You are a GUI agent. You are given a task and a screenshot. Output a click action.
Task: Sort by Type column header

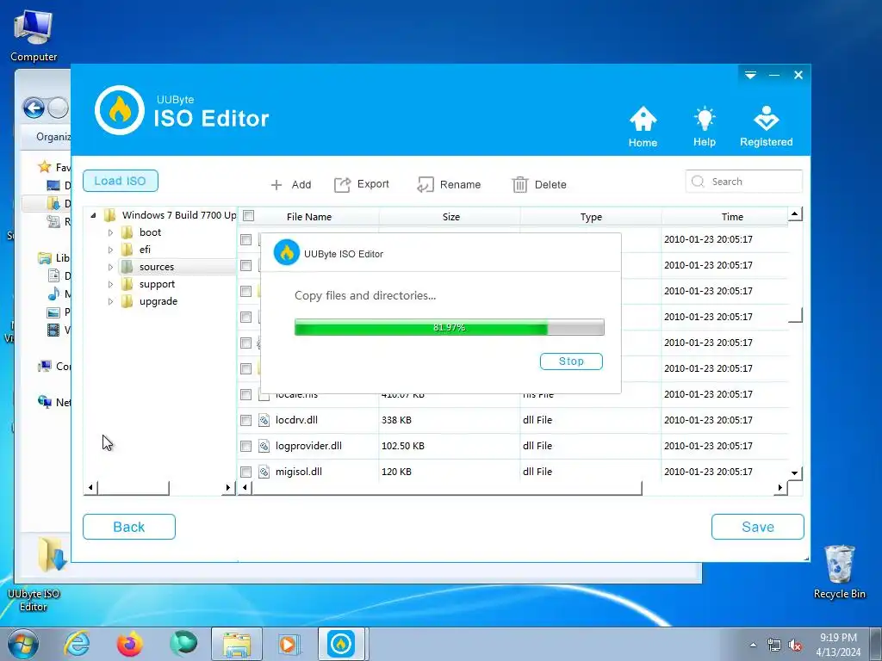(x=591, y=216)
